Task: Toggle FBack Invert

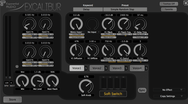Action: (109, 37)
